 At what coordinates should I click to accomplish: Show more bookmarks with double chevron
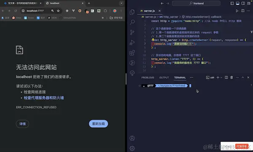click(x=102, y=18)
